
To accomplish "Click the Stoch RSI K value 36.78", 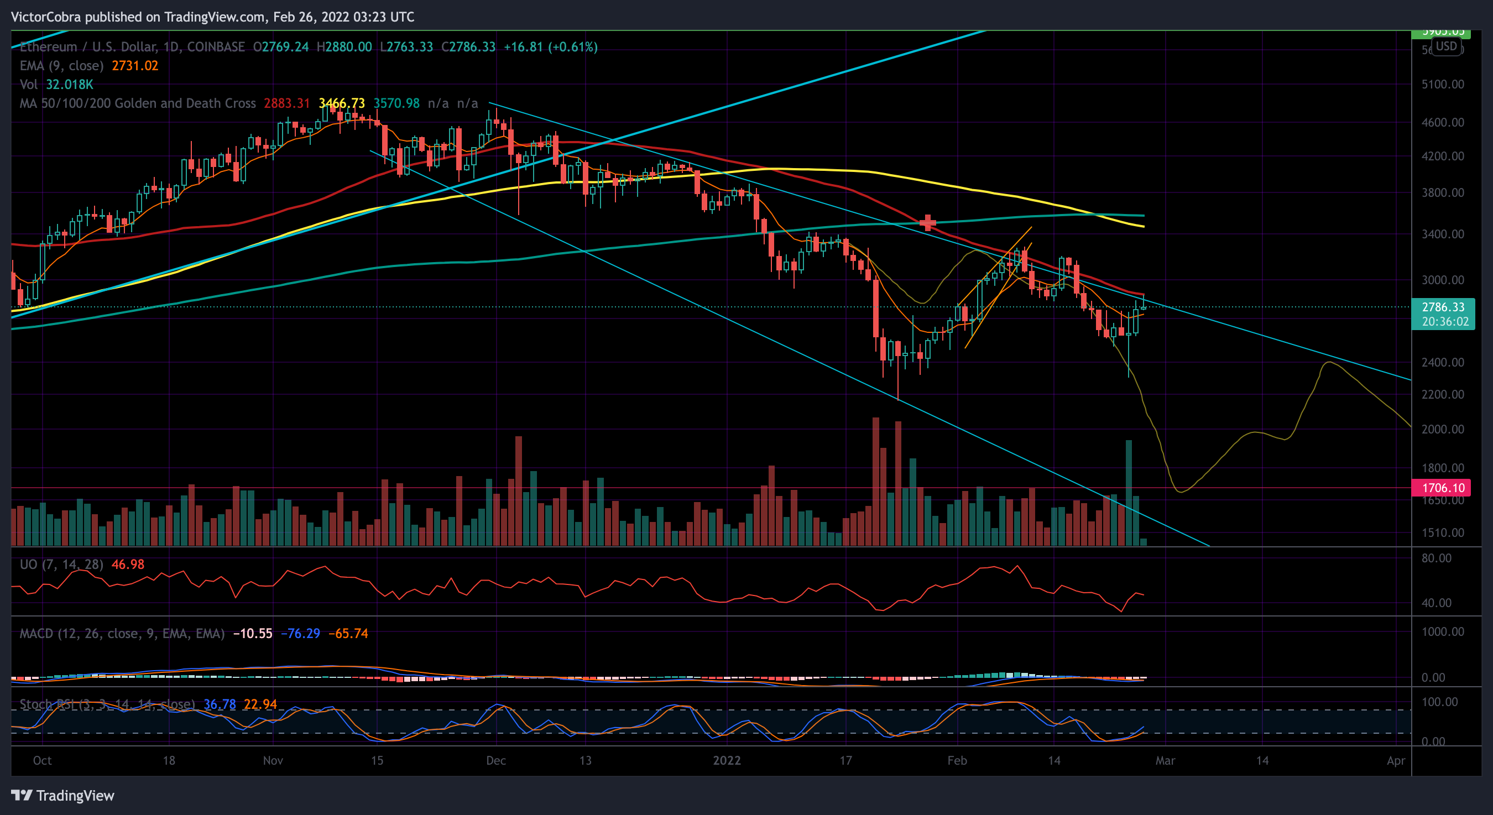I will [x=220, y=704].
